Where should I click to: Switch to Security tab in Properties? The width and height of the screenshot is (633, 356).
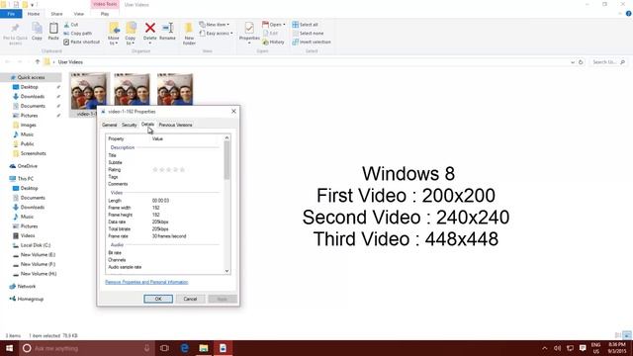[x=130, y=126]
